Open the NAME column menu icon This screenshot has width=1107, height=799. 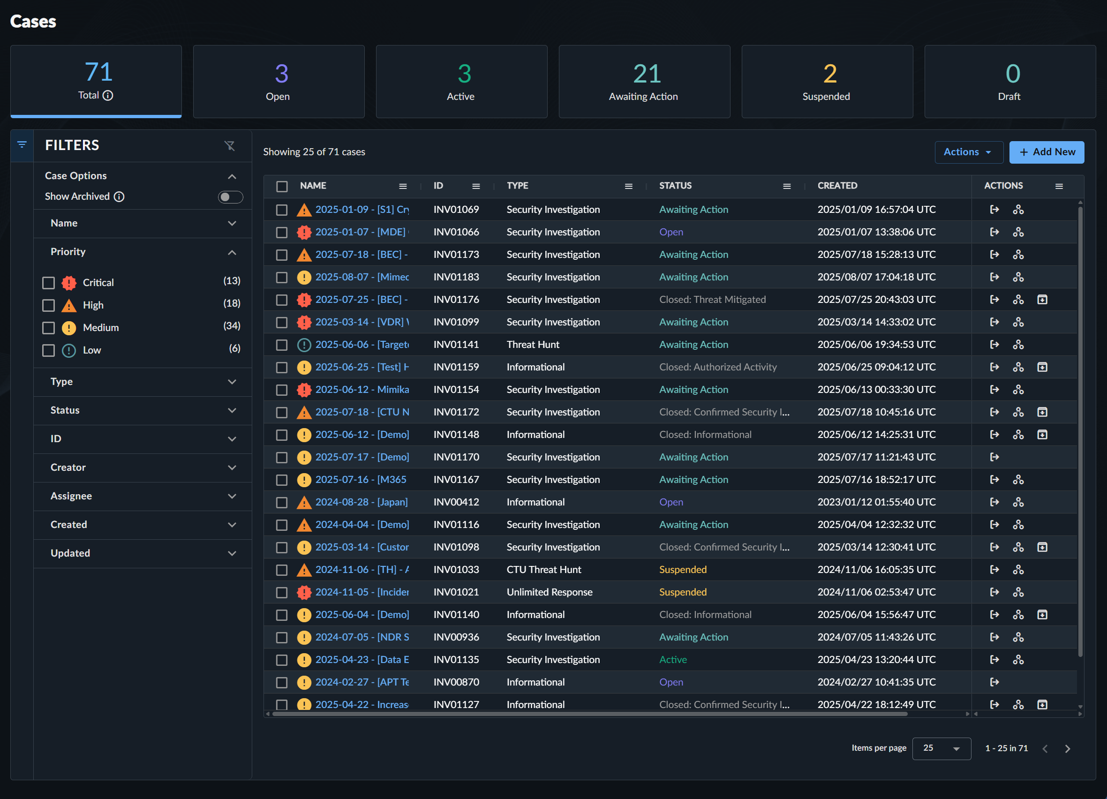(x=403, y=186)
